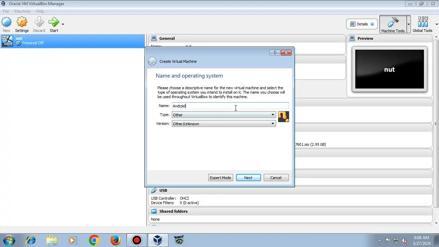The width and height of the screenshot is (439, 247).
Task: Click the muted volume tray icon
Action: click(404, 240)
